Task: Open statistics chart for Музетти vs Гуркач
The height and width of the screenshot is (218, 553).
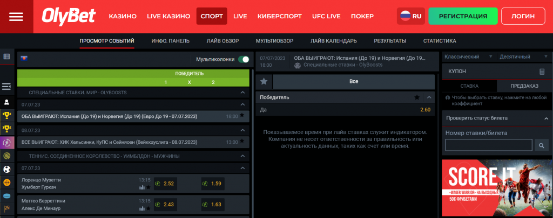Action: point(142,187)
